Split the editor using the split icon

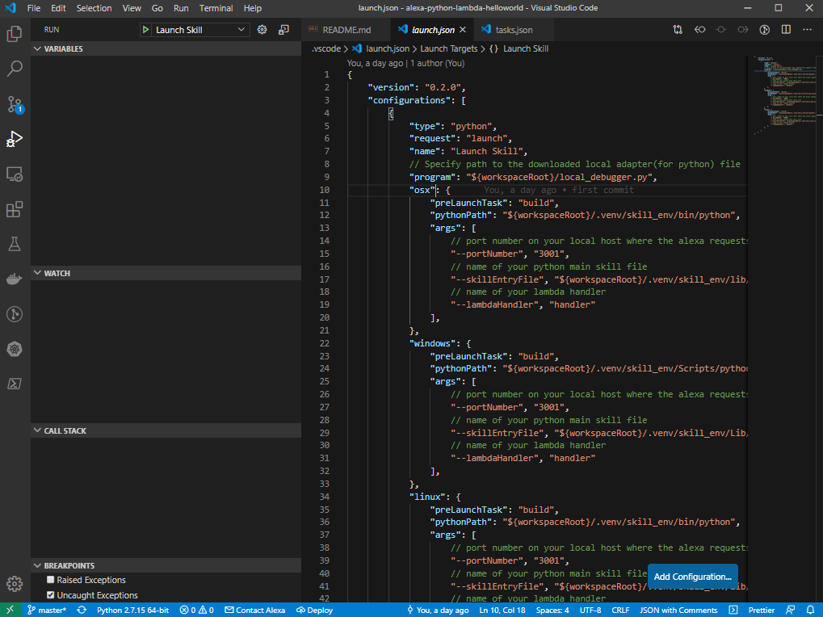(785, 29)
